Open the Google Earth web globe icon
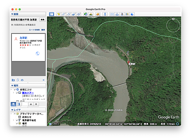Viewport: 191px width, 139px height. (x=132, y=14)
